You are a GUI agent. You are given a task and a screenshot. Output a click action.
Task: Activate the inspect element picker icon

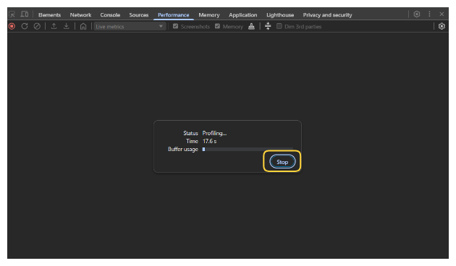point(12,14)
